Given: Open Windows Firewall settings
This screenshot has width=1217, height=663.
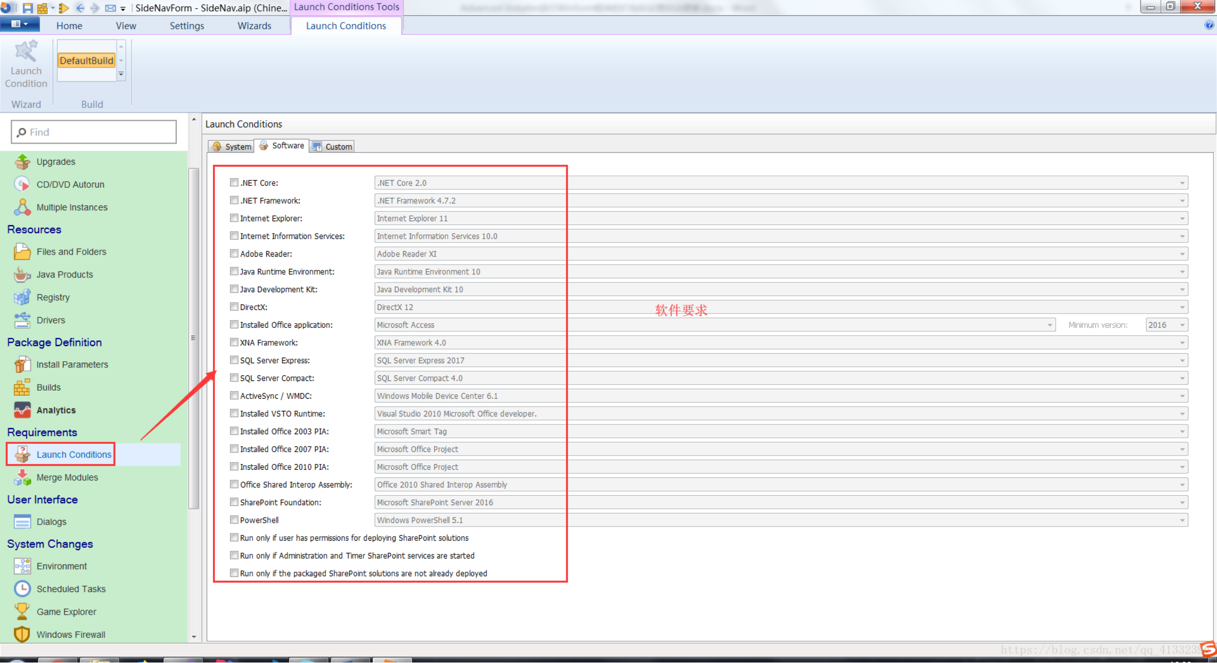Looking at the screenshot, I should [x=70, y=635].
